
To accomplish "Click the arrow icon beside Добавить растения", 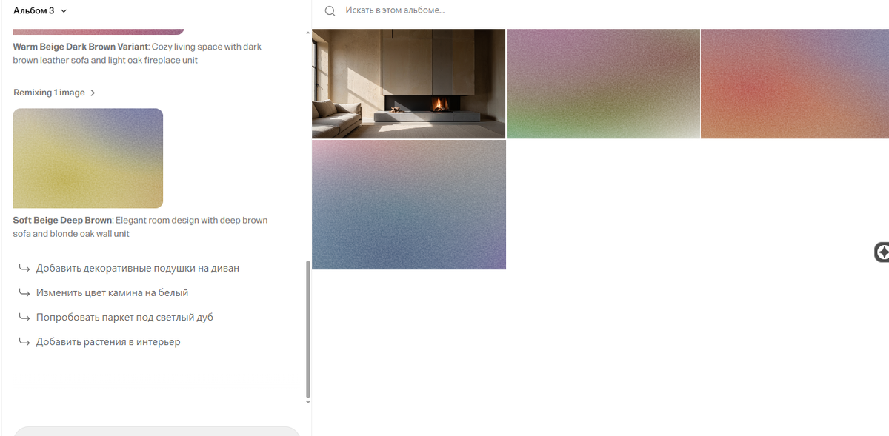I will click(24, 342).
